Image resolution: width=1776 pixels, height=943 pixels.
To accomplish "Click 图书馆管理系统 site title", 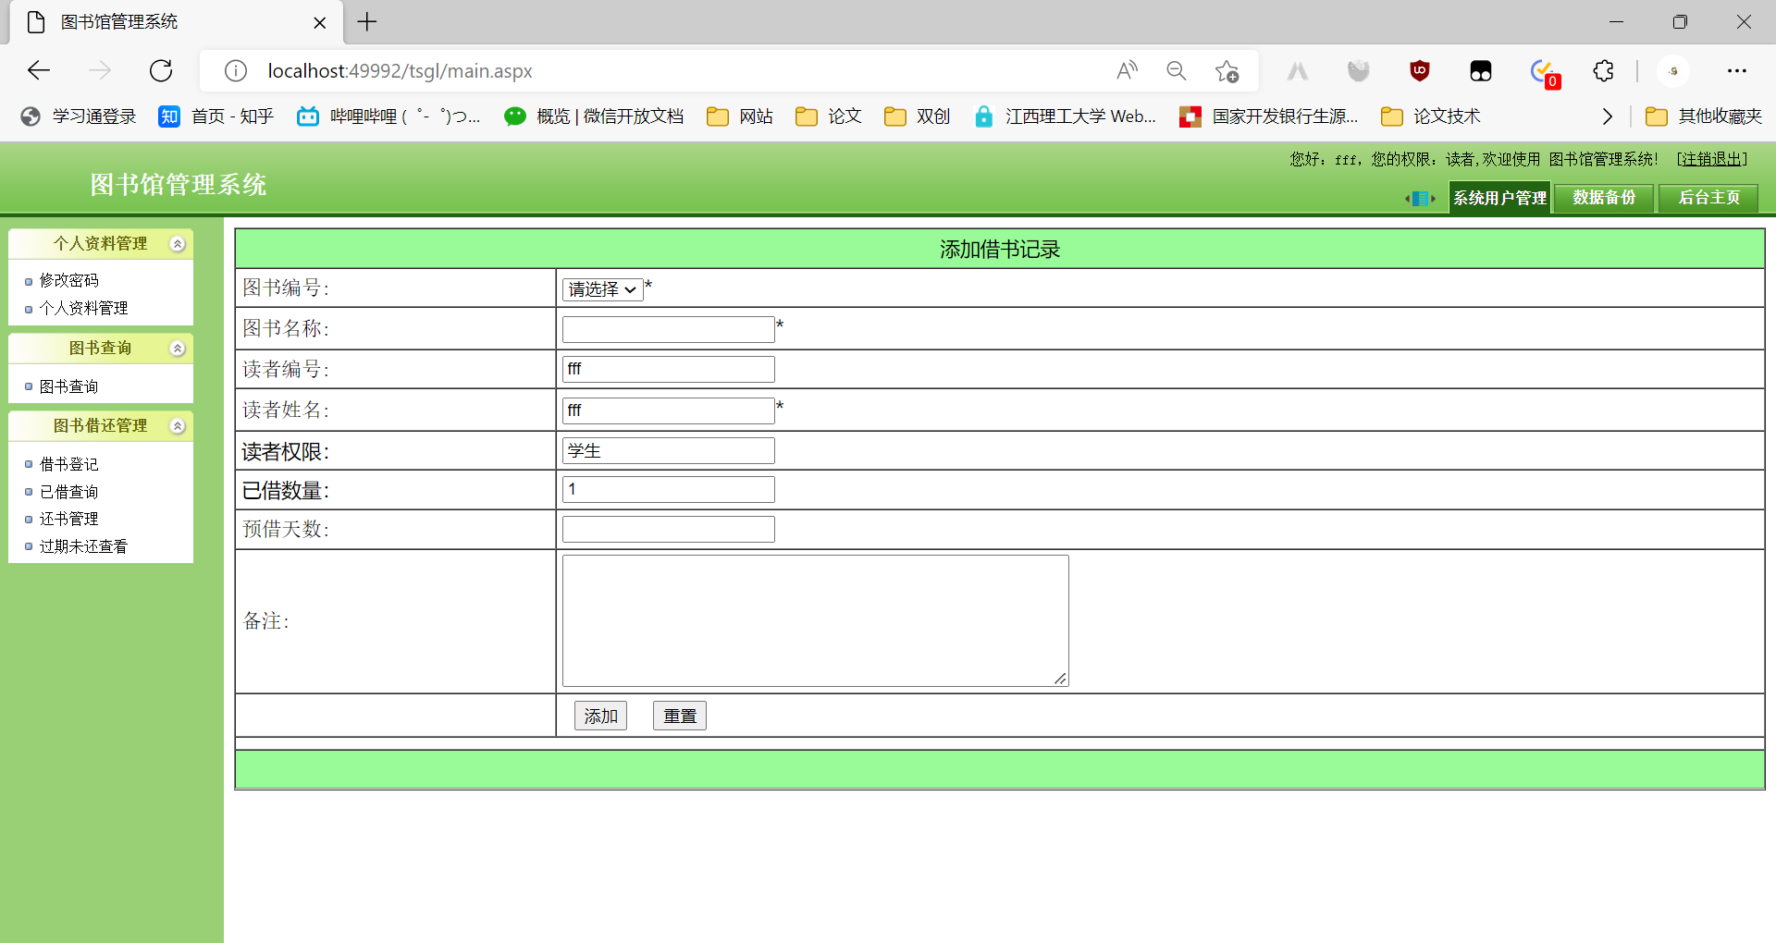I will tap(178, 185).
